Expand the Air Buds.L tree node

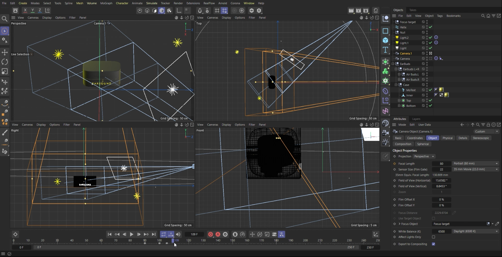(x=399, y=74)
